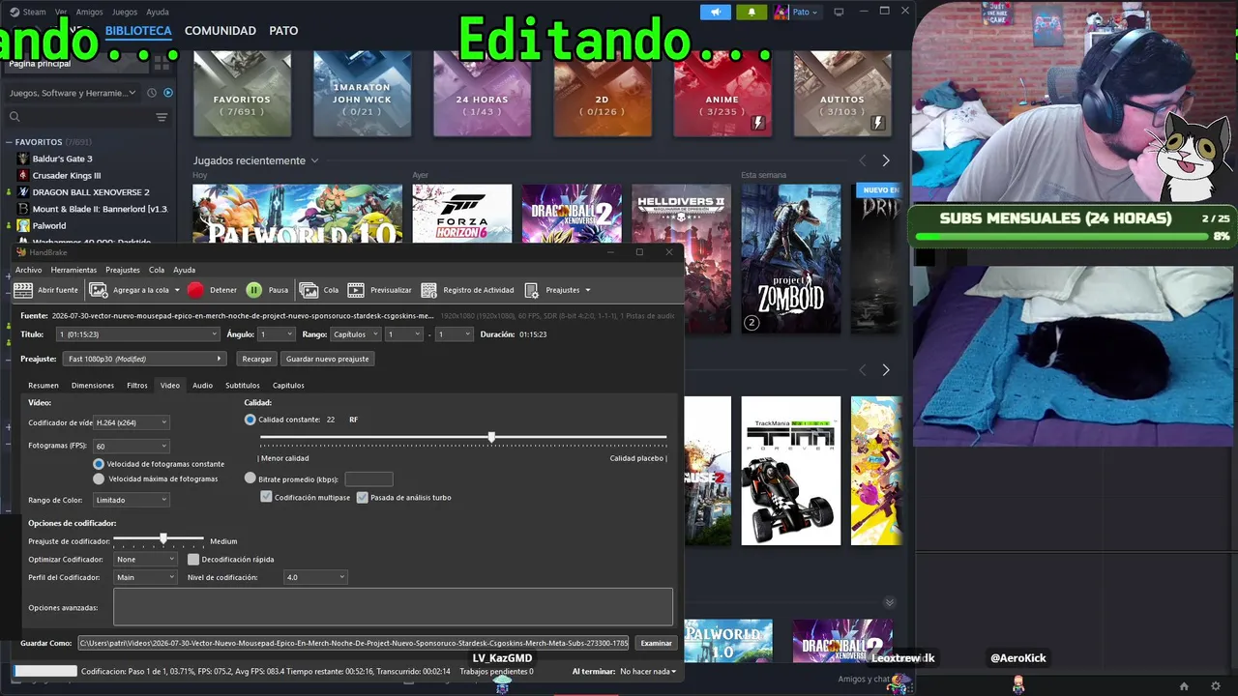Click the Pato profile avatar in Steam
Screen dimensions: 1238x696
pyautogui.click(x=781, y=12)
